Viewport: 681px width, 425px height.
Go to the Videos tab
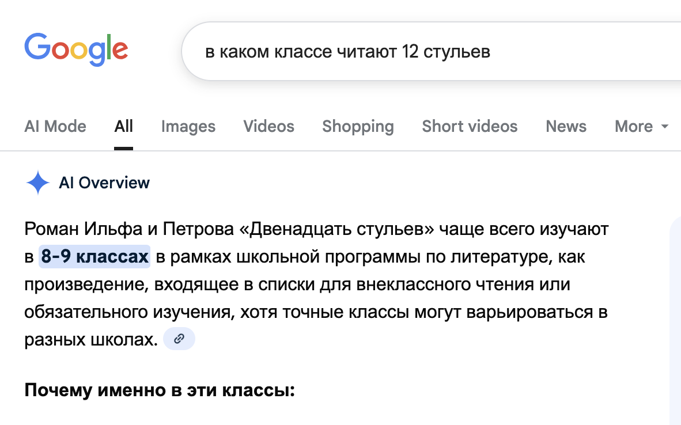pos(268,127)
